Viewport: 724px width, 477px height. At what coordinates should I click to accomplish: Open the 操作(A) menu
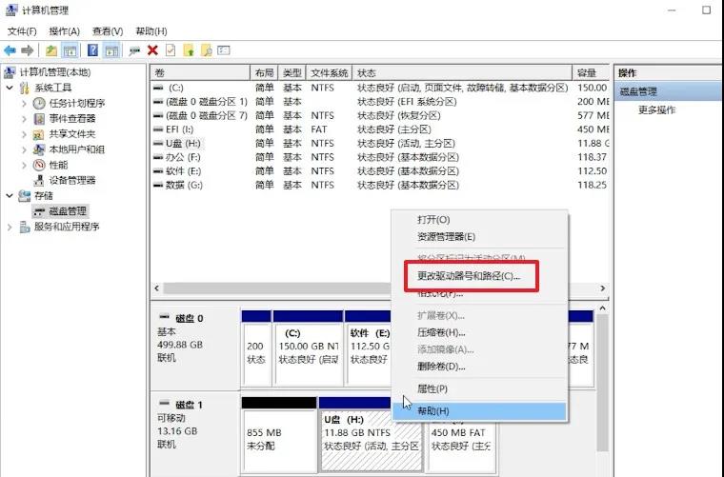[64, 31]
